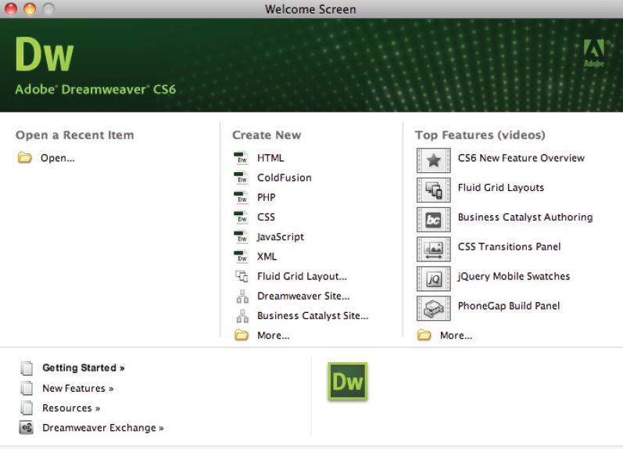This screenshot has height=449, width=623.
Task: Watch CS6 New Feature Overview video
Action: point(521,158)
